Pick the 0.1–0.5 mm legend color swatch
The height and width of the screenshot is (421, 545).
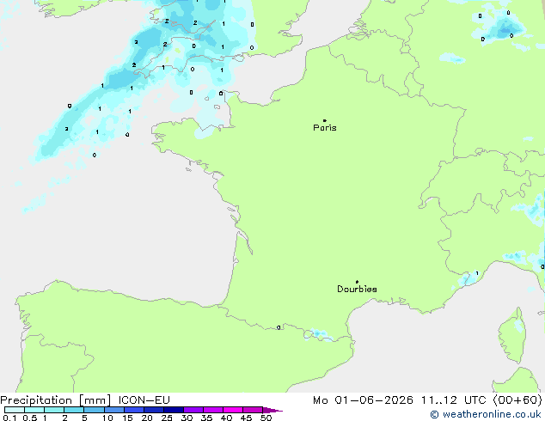tap(15, 410)
